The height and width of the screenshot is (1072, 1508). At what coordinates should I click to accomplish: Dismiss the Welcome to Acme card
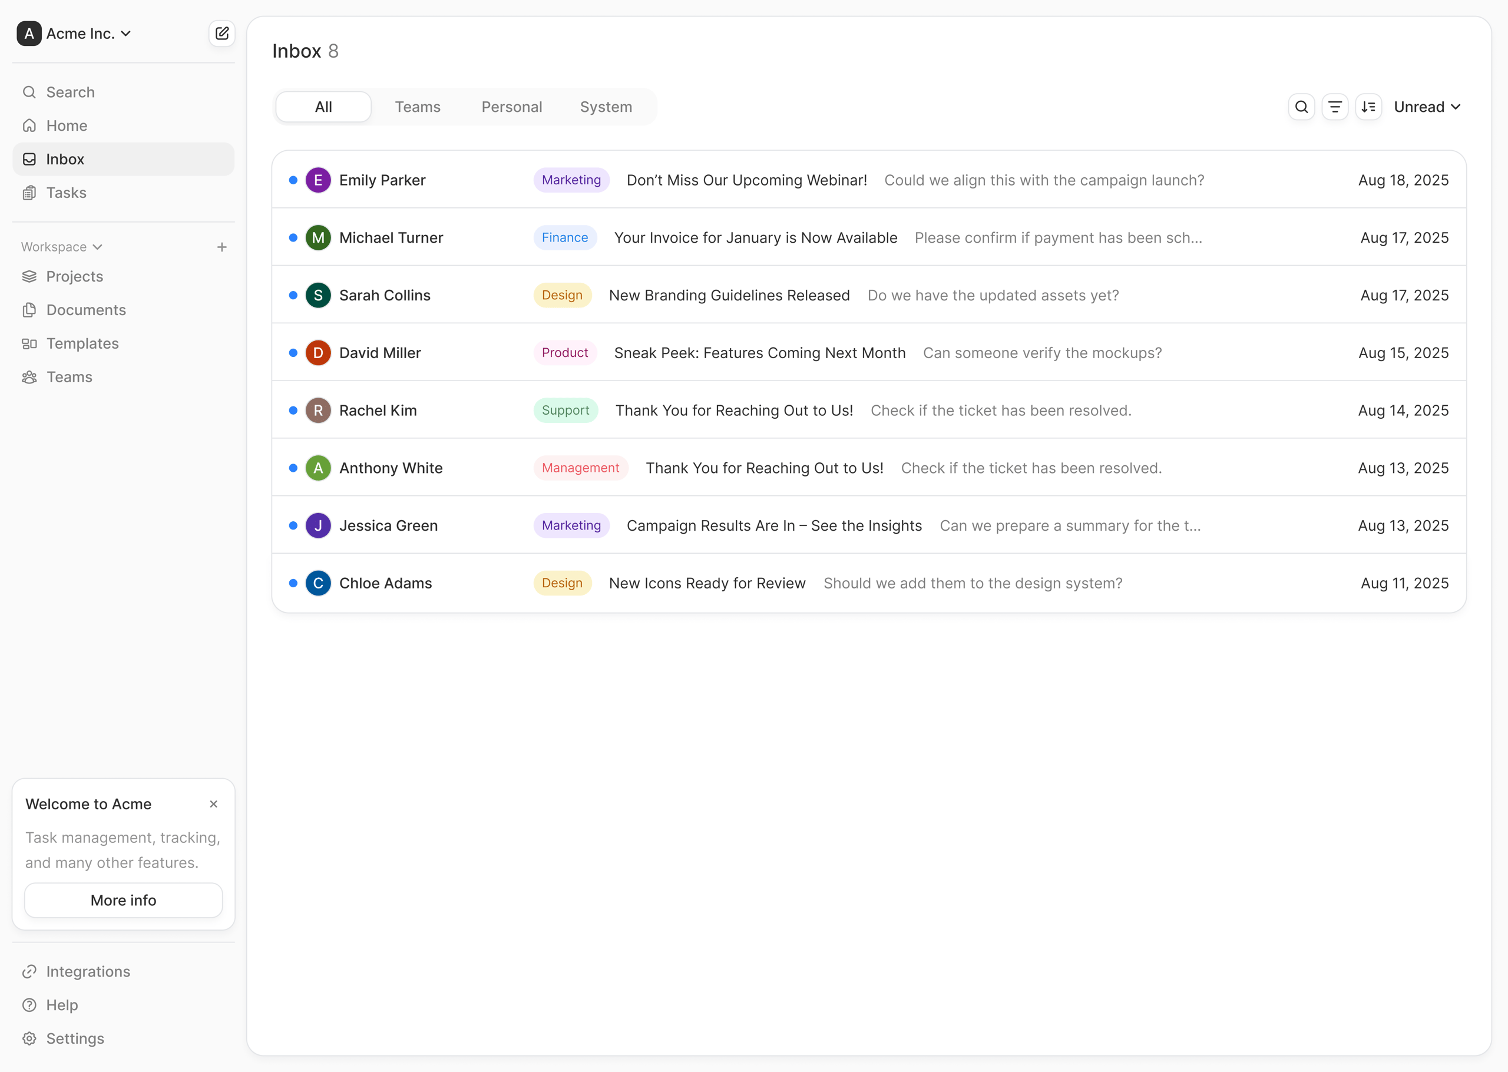[x=213, y=804]
